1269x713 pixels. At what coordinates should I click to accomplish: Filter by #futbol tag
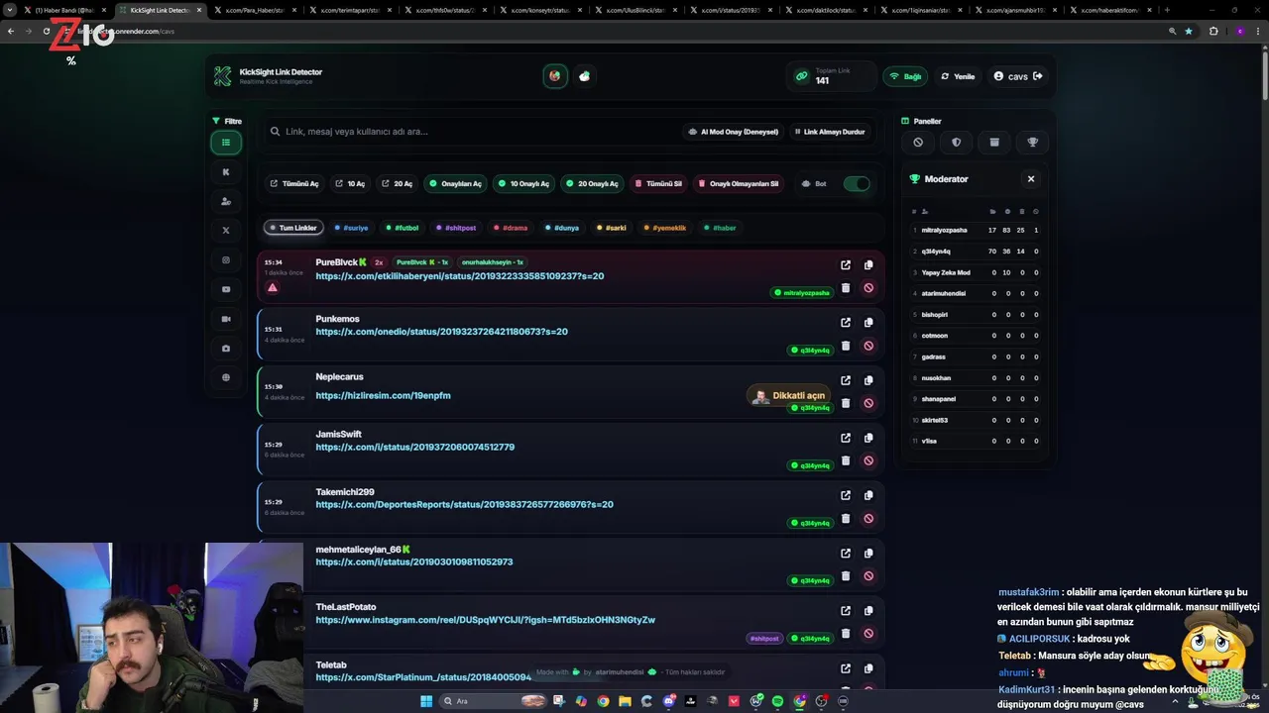click(x=403, y=228)
